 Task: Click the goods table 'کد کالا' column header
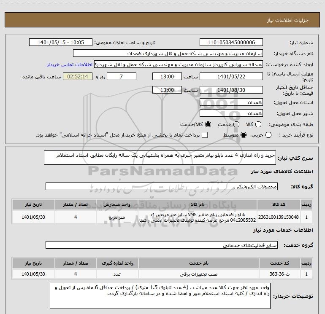tap(279, 205)
